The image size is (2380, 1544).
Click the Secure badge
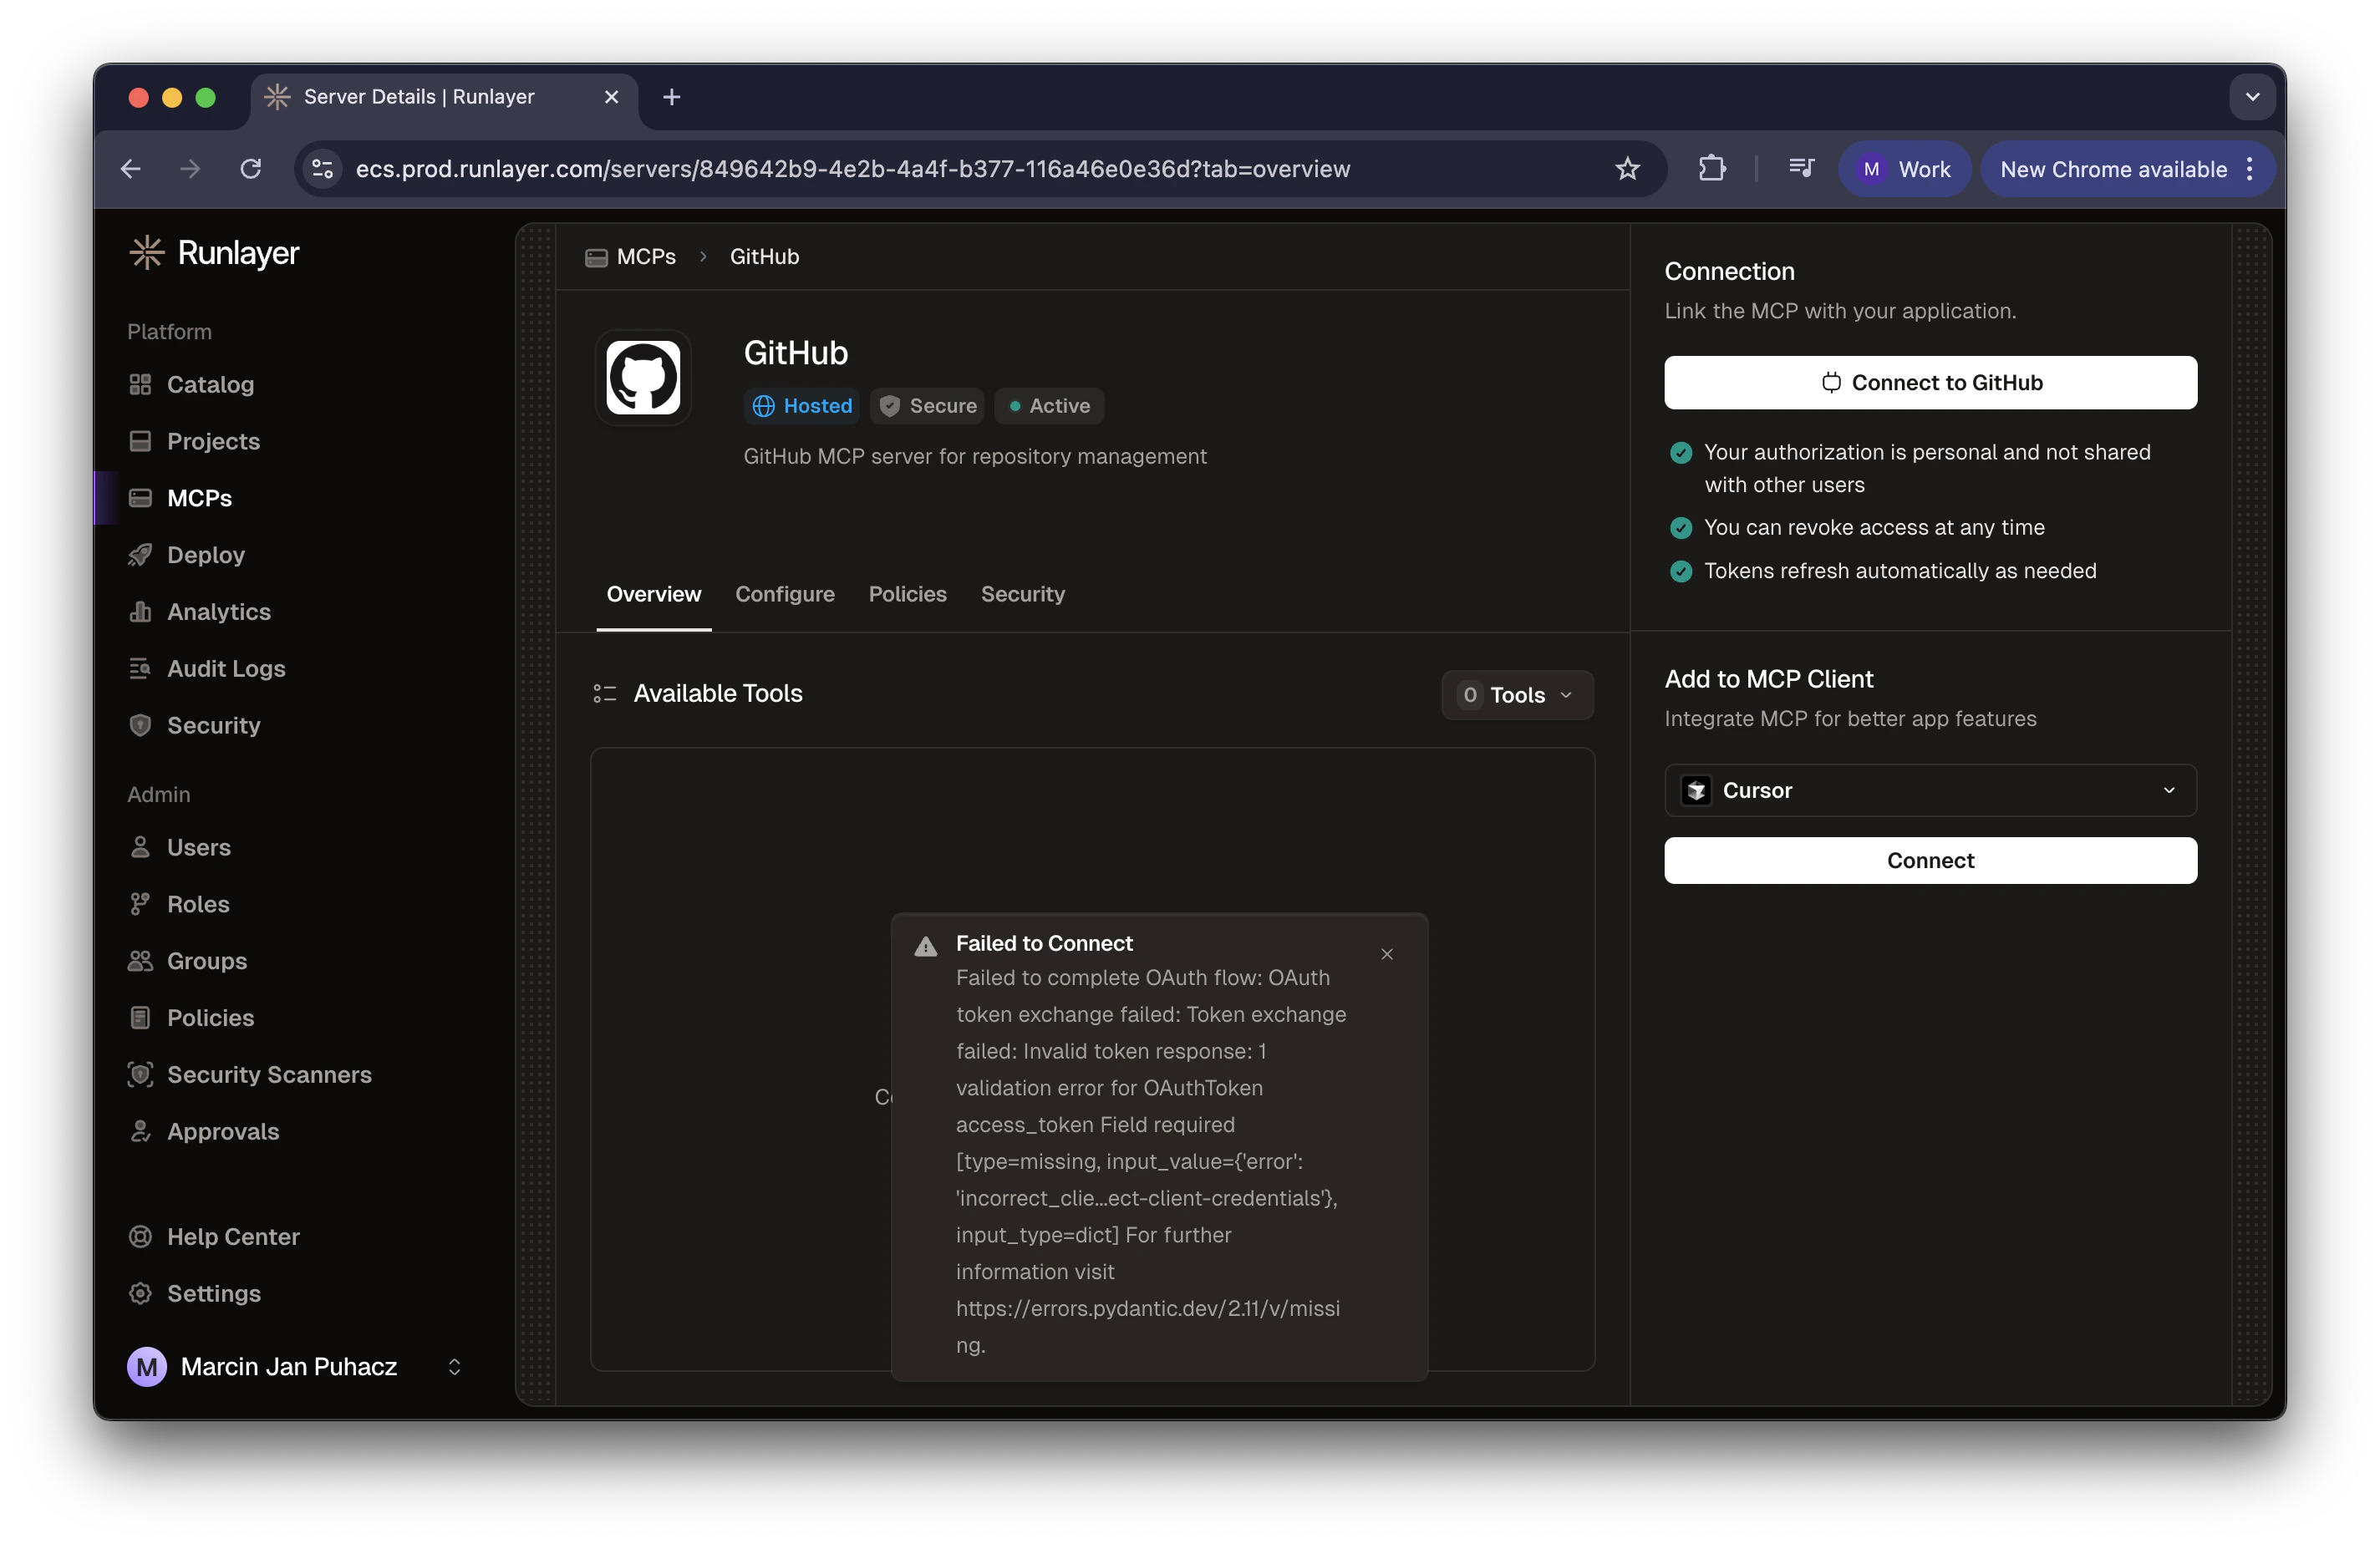point(927,405)
